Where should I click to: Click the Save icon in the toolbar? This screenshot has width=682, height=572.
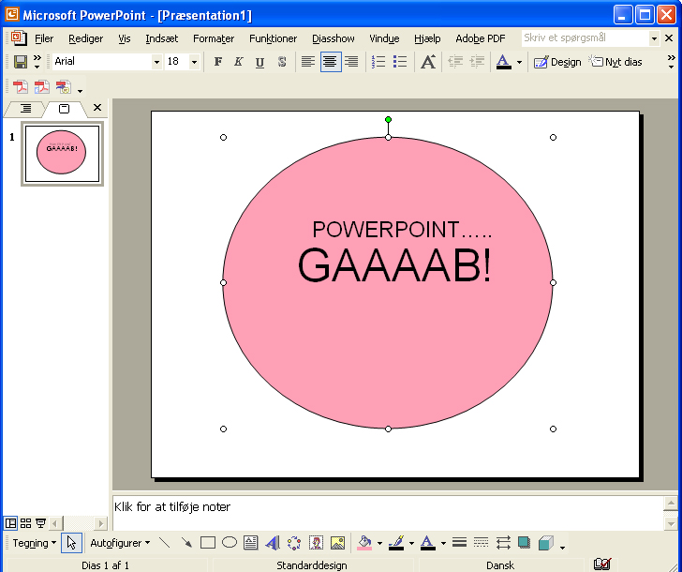click(x=21, y=62)
